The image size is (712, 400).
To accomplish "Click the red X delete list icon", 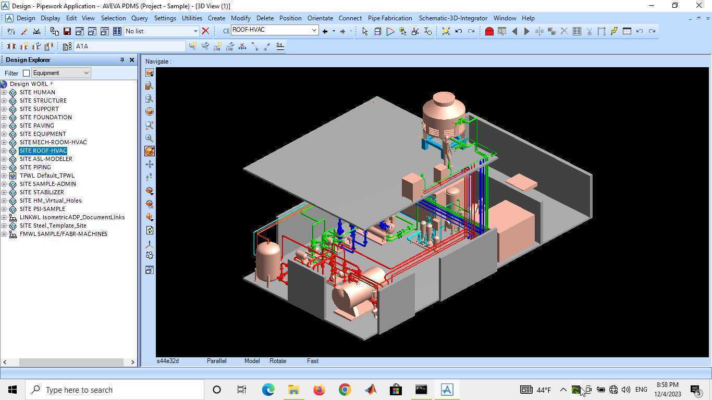I will (x=205, y=31).
